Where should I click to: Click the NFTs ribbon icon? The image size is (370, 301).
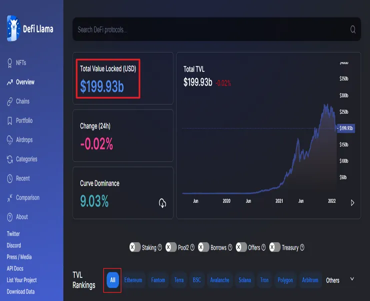click(x=9, y=63)
